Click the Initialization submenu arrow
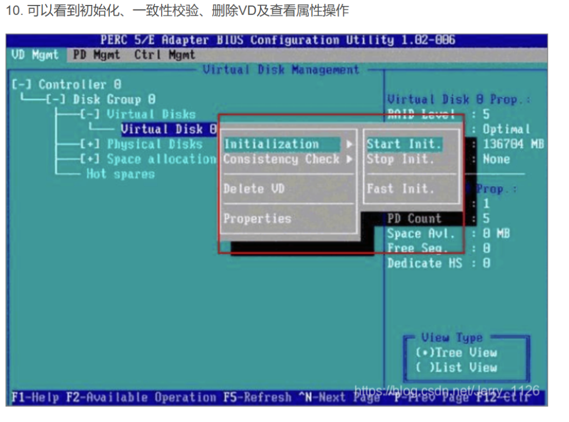 click(349, 144)
